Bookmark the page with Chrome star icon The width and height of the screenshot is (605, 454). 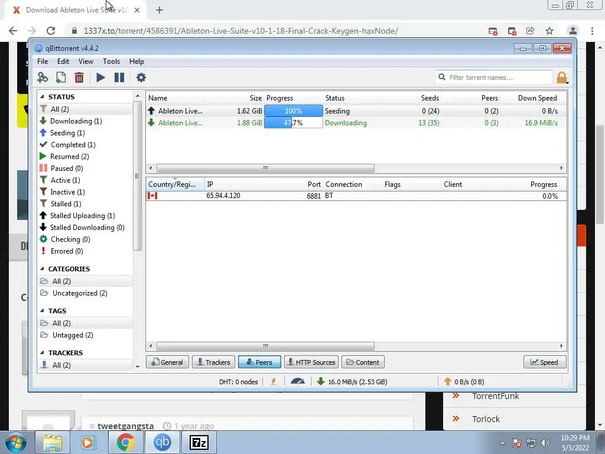pyautogui.click(x=549, y=31)
